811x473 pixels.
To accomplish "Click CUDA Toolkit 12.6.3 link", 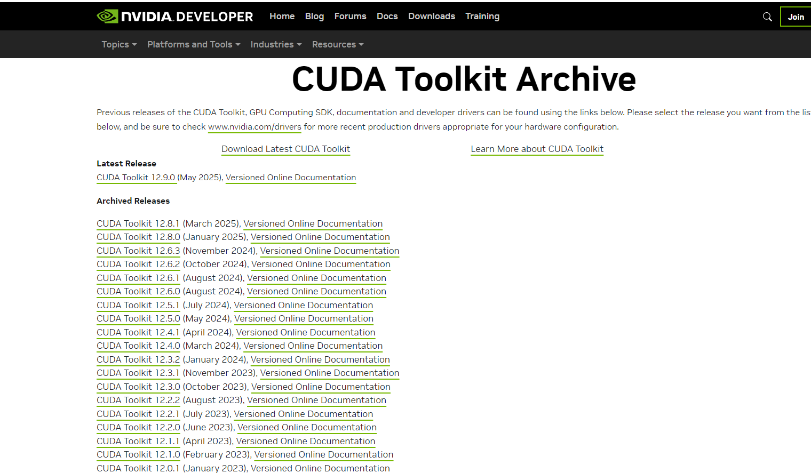I will coord(138,251).
